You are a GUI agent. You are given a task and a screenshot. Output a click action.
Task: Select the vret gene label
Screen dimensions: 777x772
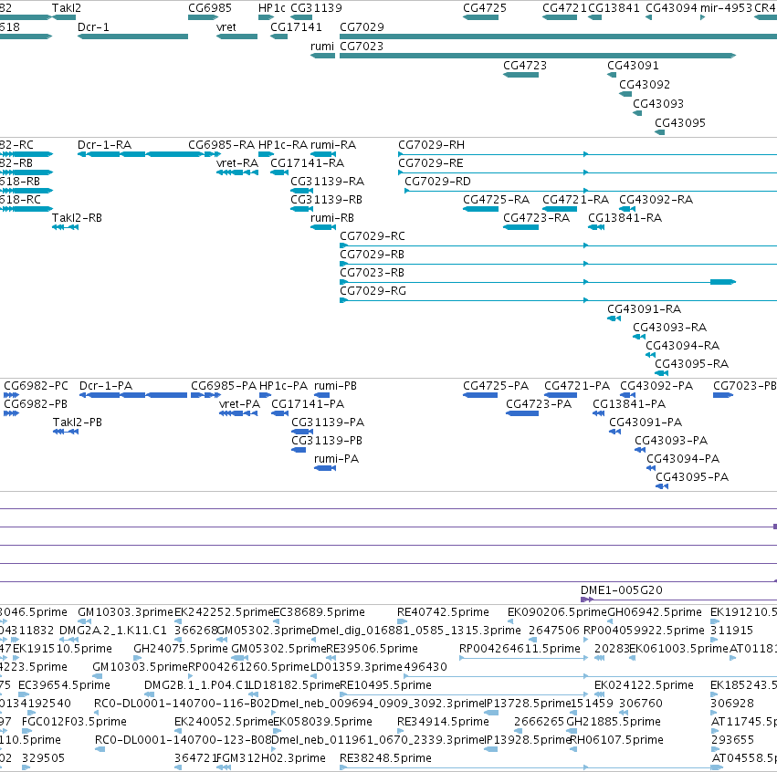pyautogui.click(x=226, y=27)
